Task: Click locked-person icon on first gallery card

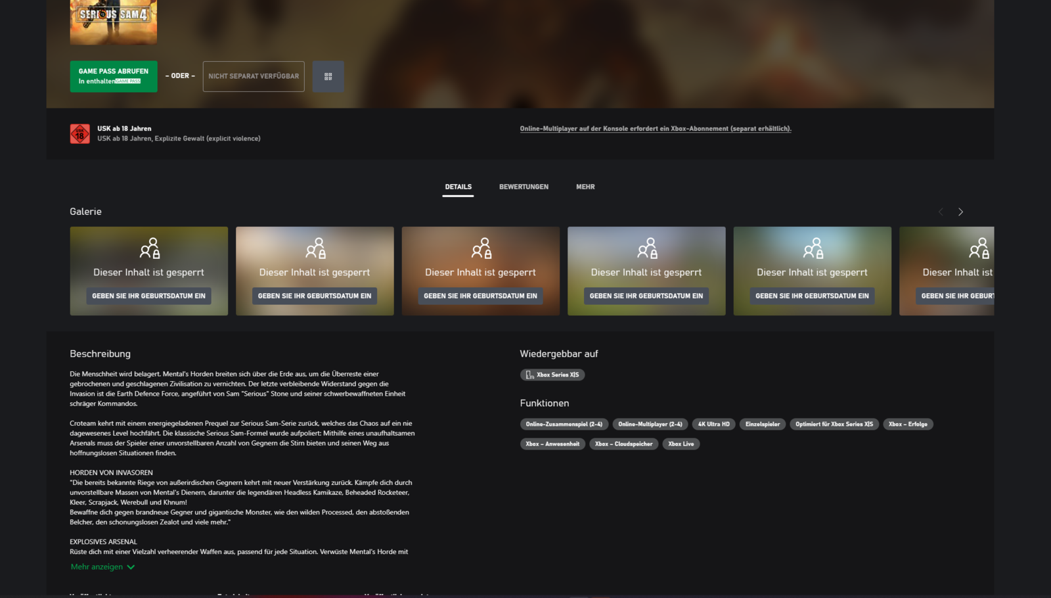Action: [x=150, y=248]
